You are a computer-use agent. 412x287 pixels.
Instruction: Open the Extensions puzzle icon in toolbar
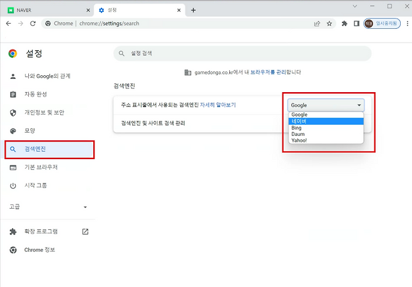click(344, 24)
